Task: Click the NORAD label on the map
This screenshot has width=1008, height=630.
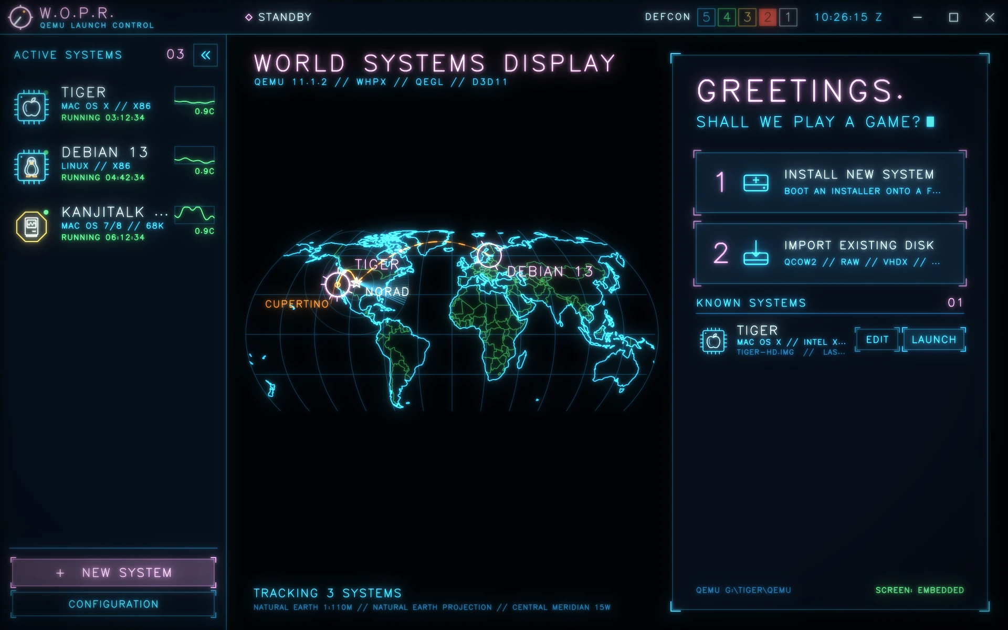Action: point(387,292)
